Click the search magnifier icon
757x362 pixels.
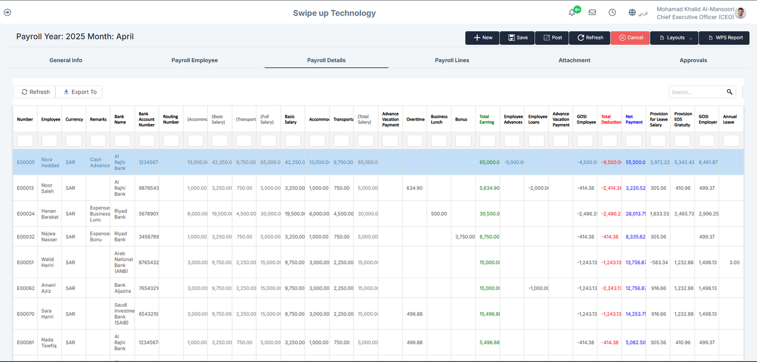[729, 92]
